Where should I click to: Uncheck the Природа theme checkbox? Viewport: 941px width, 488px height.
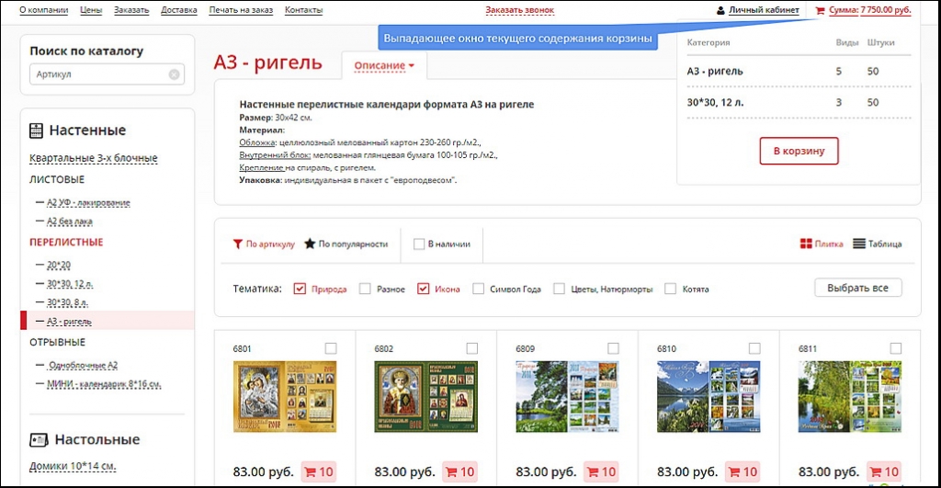click(300, 289)
